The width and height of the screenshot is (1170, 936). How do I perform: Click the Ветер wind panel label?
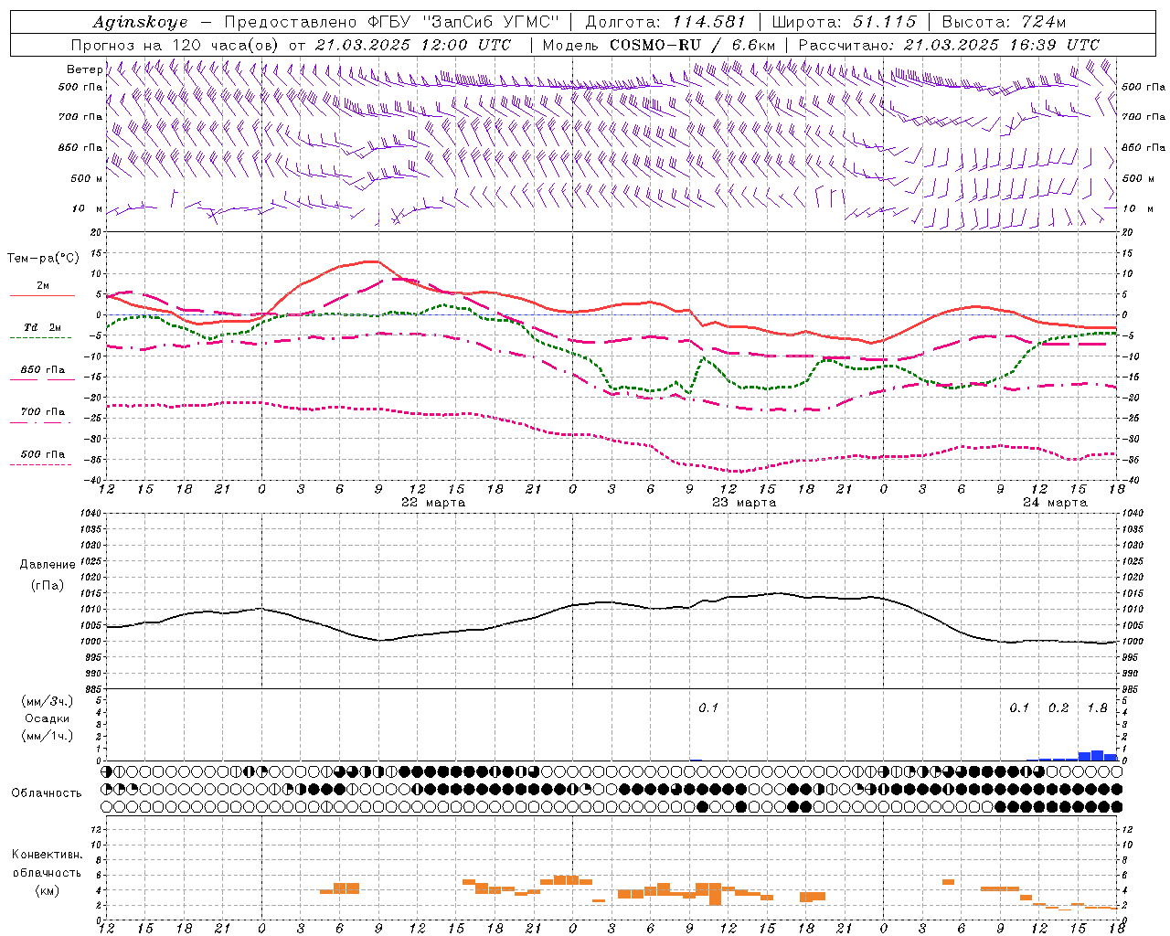pos(84,69)
